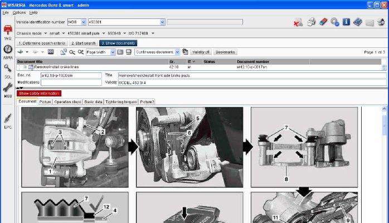Zoom in with the magnifier plus icon
This screenshot has width=389, height=223.
[81, 52]
